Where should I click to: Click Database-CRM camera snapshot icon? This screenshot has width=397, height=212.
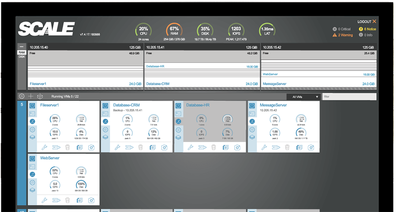tap(164, 147)
